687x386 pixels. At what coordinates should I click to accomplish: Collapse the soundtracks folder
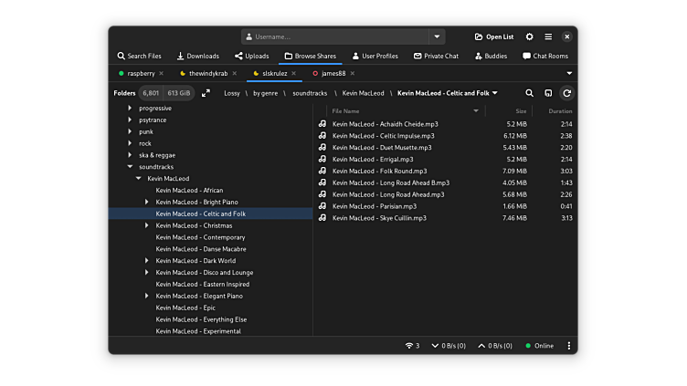(130, 167)
